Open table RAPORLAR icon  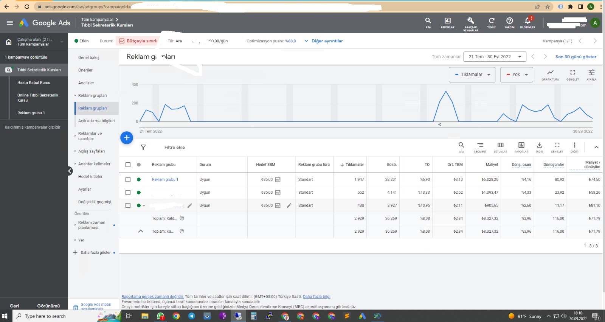tap(521, 147)
